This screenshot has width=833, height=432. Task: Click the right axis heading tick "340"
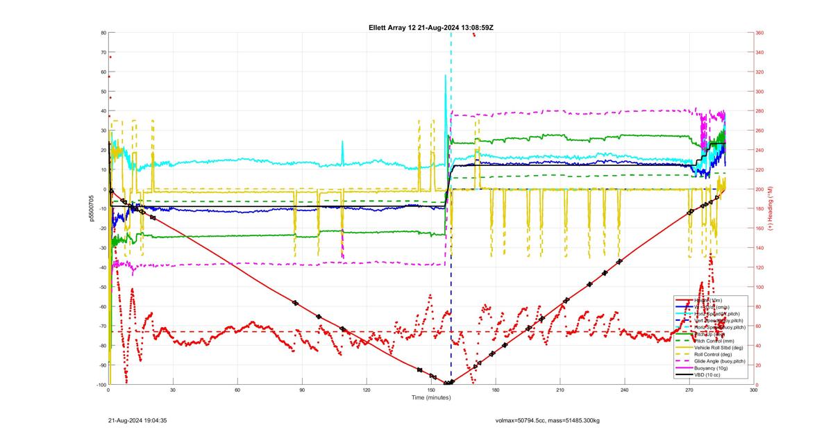[x=761, y=52]
